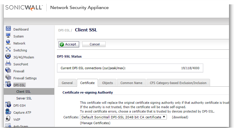Open the Firewall section
This screenshot has height=132, width=234.
pyautogui.click(x=19, y=71)
